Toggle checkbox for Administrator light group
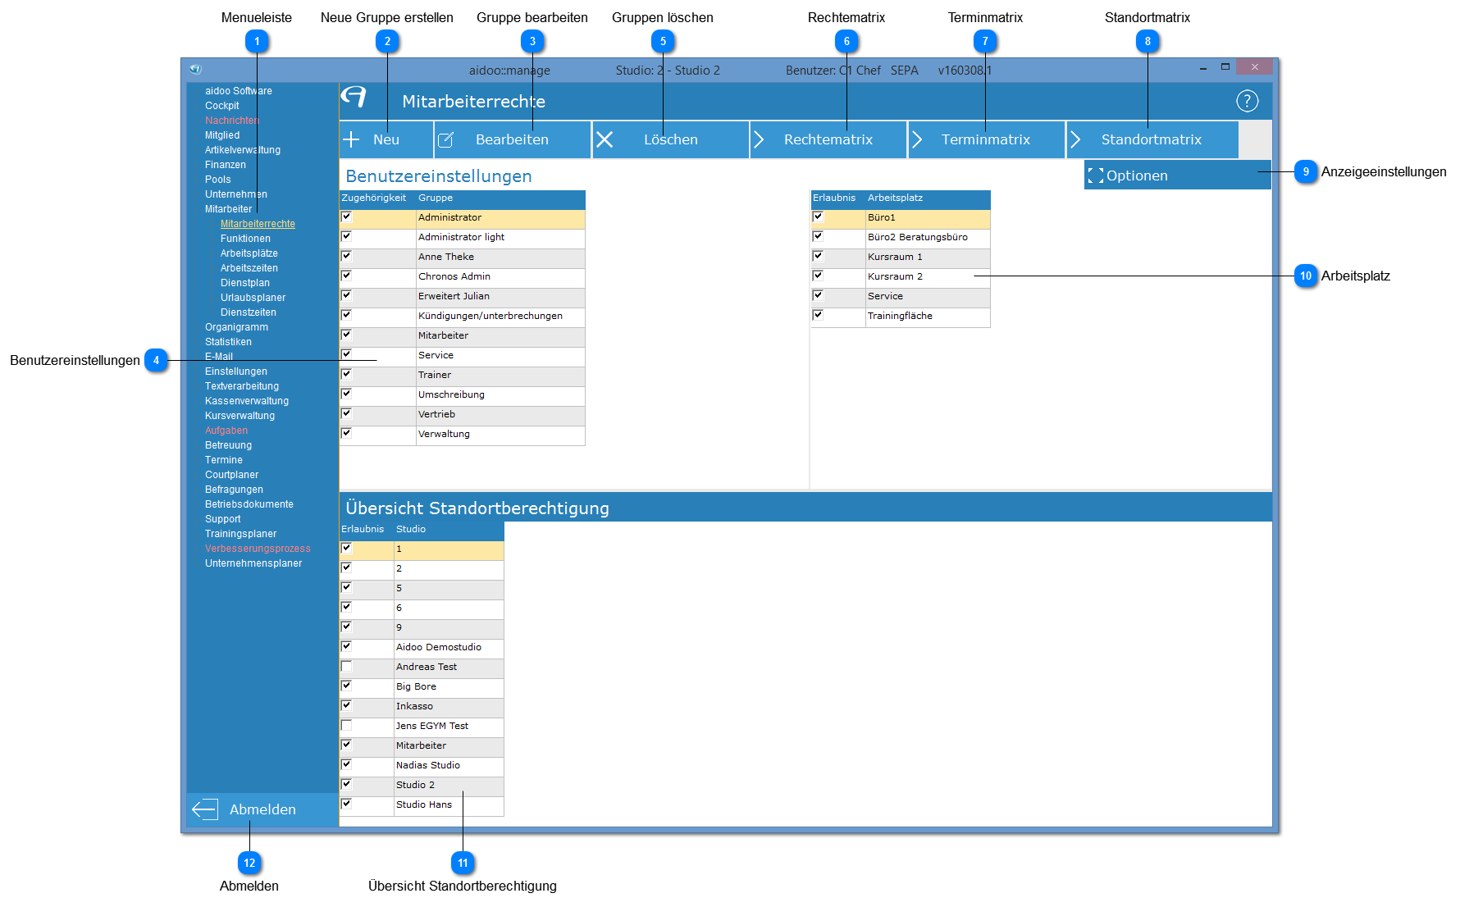1460x907 pixels. pyautogui.click(x=346, y=236)
